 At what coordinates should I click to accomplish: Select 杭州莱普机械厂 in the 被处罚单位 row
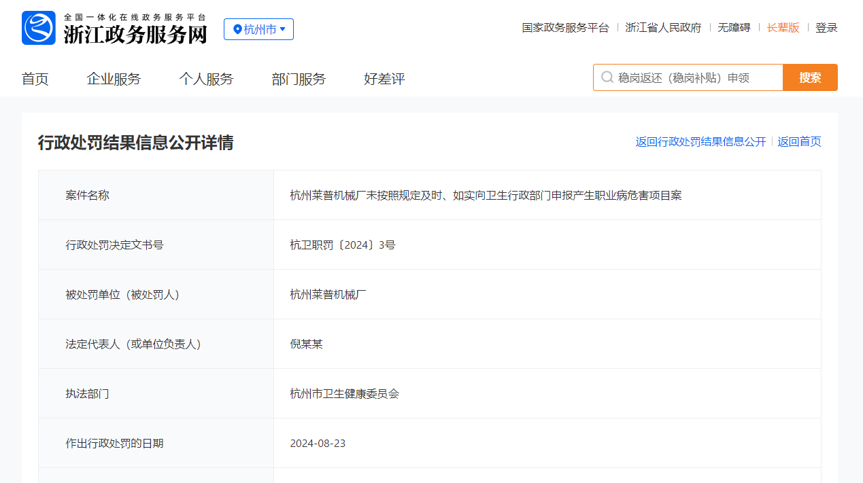pyautogui.click(x=328, y=294)
